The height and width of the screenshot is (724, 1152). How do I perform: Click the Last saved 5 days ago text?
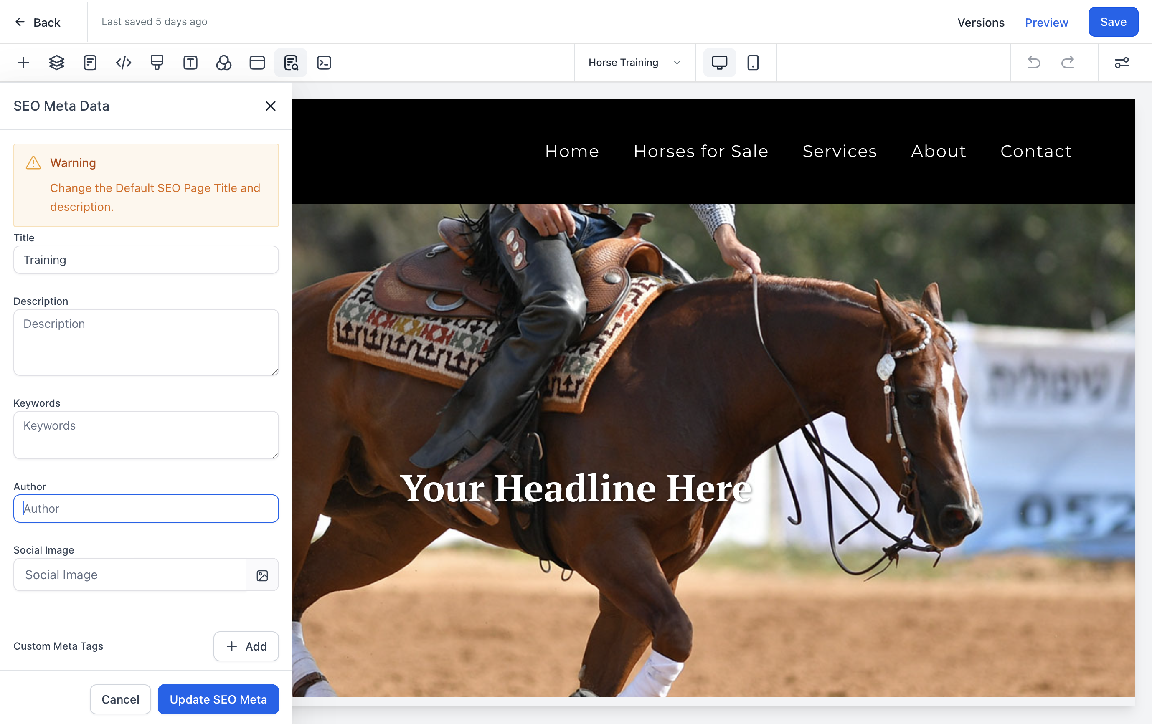pos(154,22)
